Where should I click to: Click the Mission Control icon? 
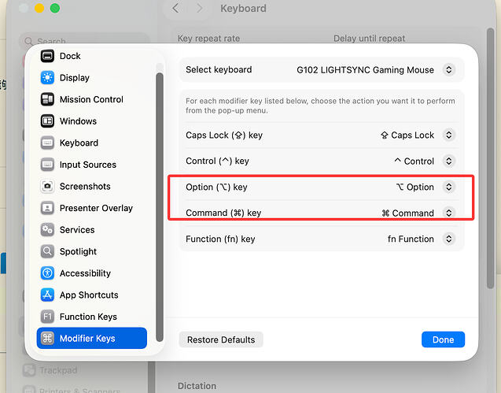click(x=47, y=99)
